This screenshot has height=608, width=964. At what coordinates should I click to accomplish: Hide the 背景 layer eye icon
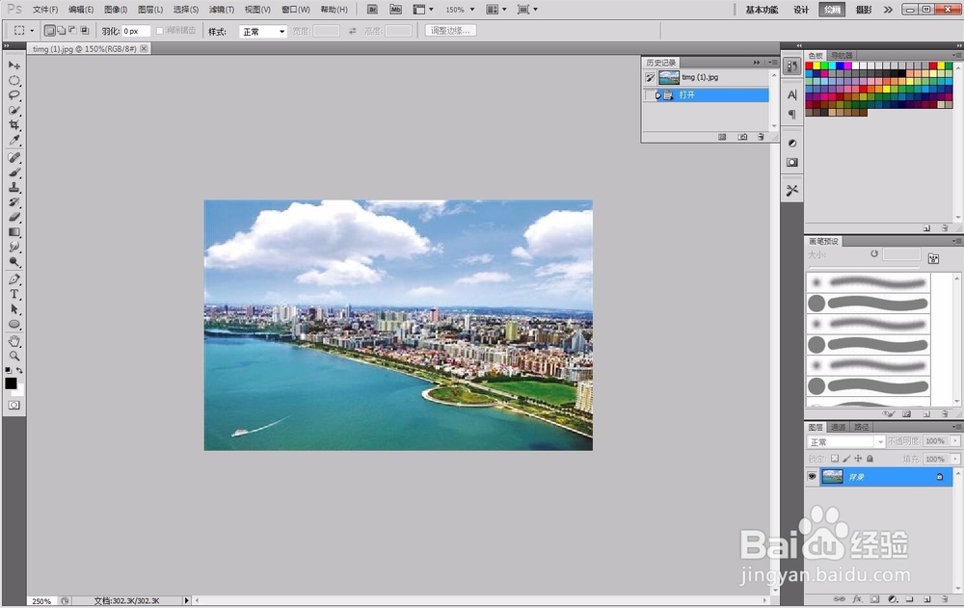812,476
